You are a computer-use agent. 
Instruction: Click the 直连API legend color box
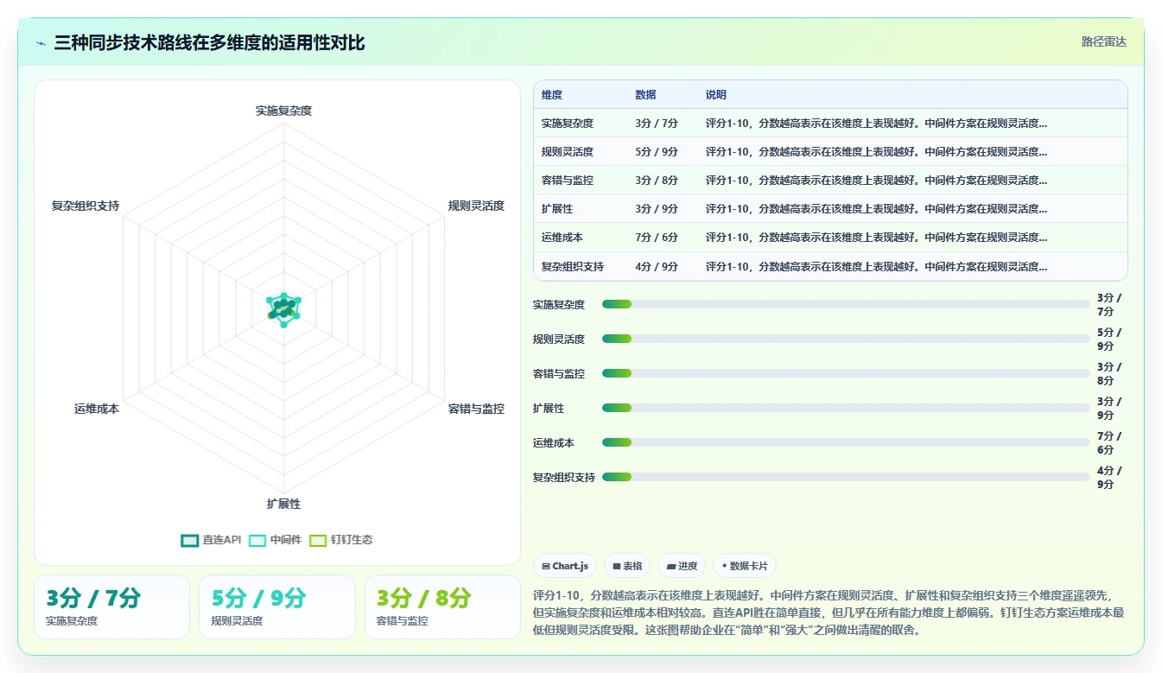(x=189, y=540)
